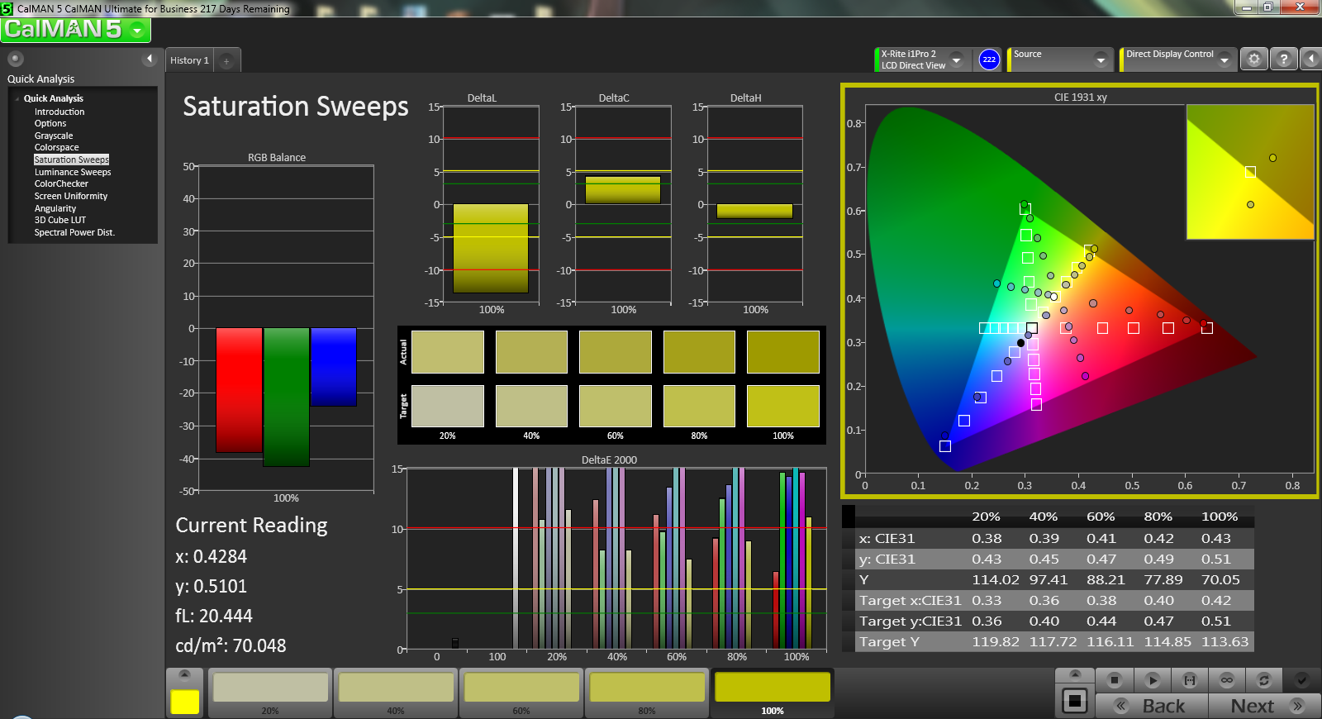This screenshot has height=719, width=1322.
Task: Open the X-Rite i1Pro 2 meter dropdown
Action: click(956, 60)
